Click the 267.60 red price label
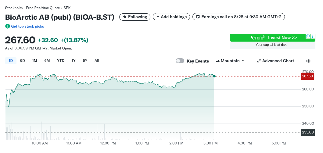This screenshot has width=323, height=153. click(307, 76)
